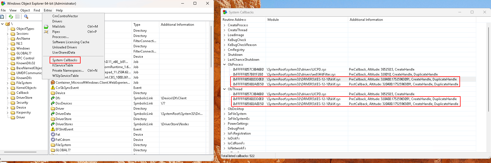The image size is (491, 163).
Task: Choose Unloaded Drivers from Extras menu
Action: coord(65,47)
